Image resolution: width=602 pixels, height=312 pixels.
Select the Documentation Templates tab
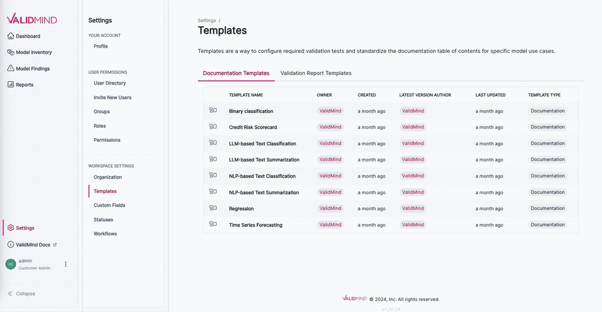click(x=236, y=73)
